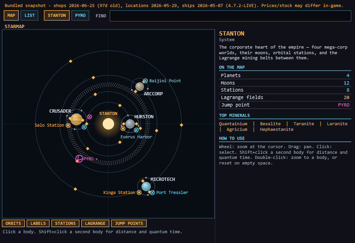Click the Kinga Station marker icon
Screen dimensions: 355x243
click(x=139, y=193)
